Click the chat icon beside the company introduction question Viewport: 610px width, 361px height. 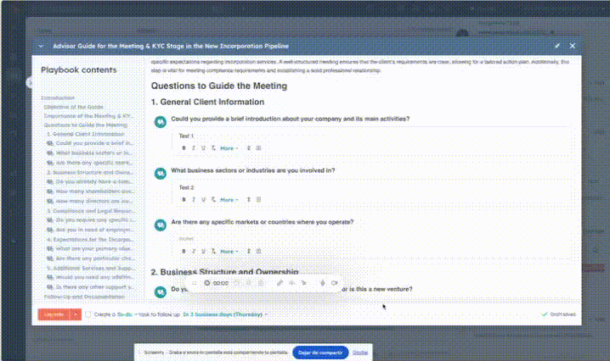coord(161,122)
